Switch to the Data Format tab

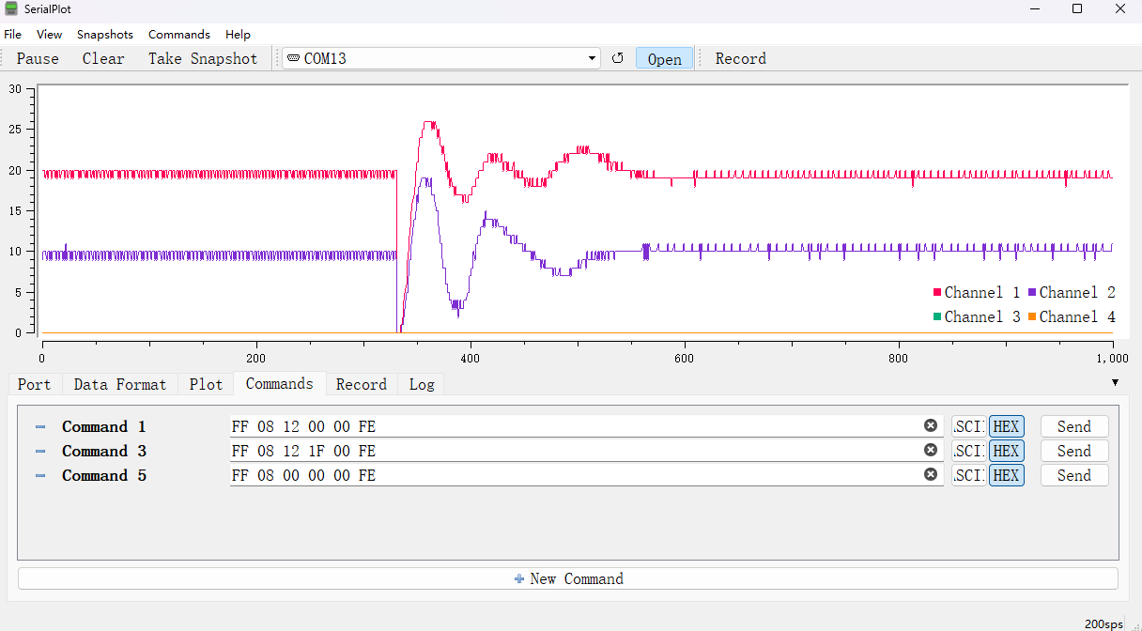119,384
